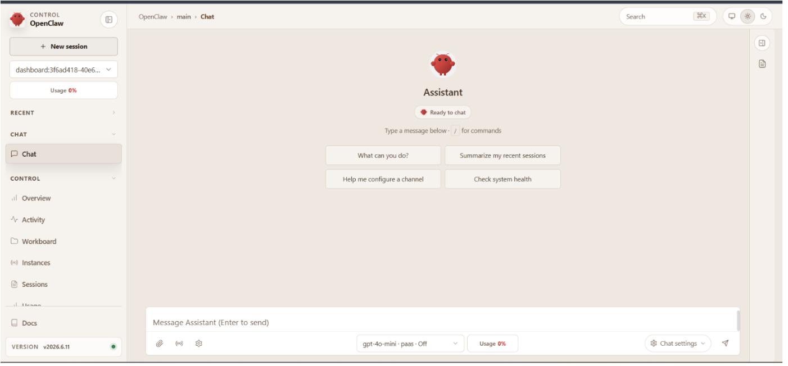Click the plus icon in New session
This screenshot has height=366, width=788.
point(43,47)
